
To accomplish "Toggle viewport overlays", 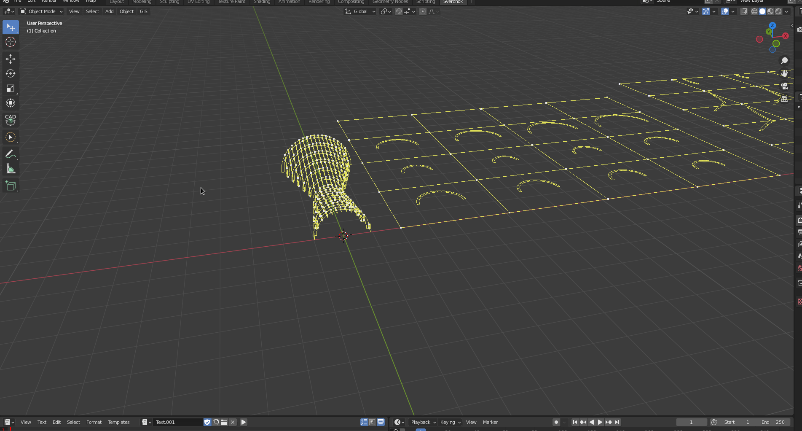I will point(725,11).
